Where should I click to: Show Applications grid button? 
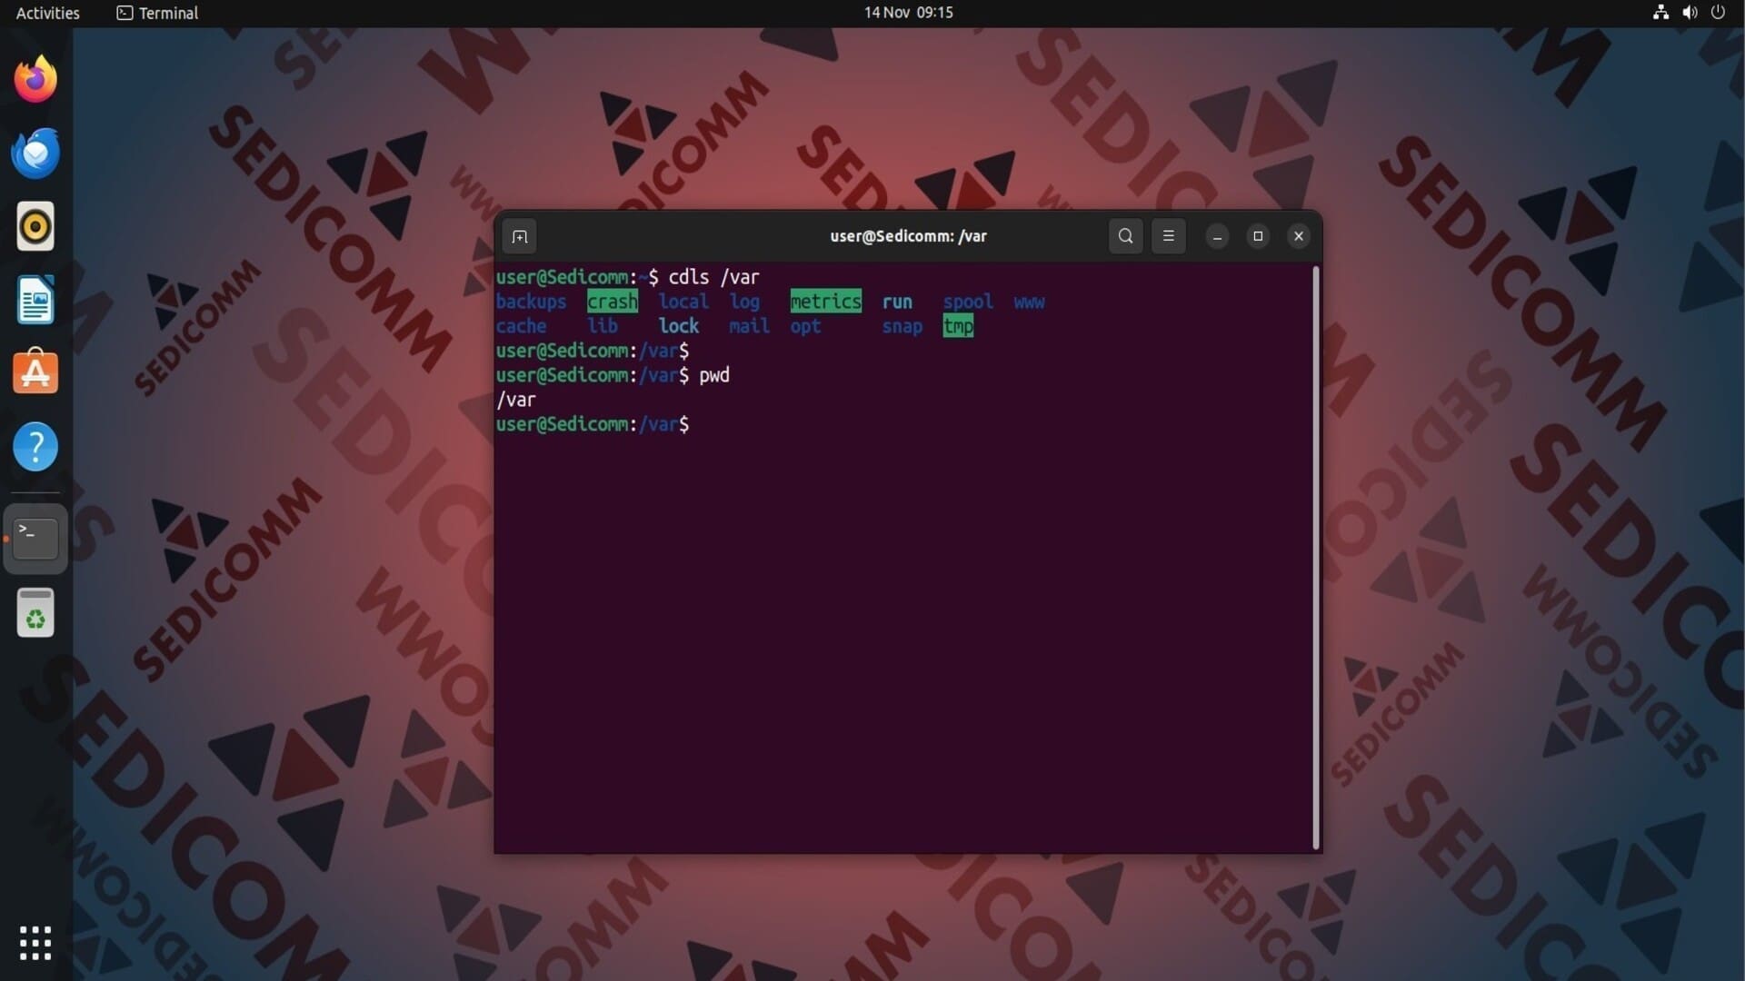tap(35, 943)
